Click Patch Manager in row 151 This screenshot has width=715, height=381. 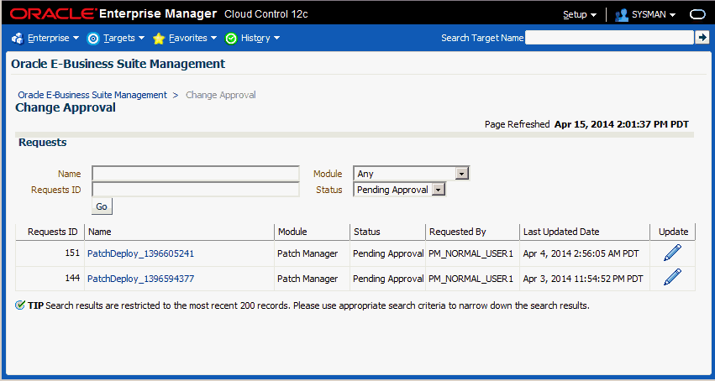308,253
